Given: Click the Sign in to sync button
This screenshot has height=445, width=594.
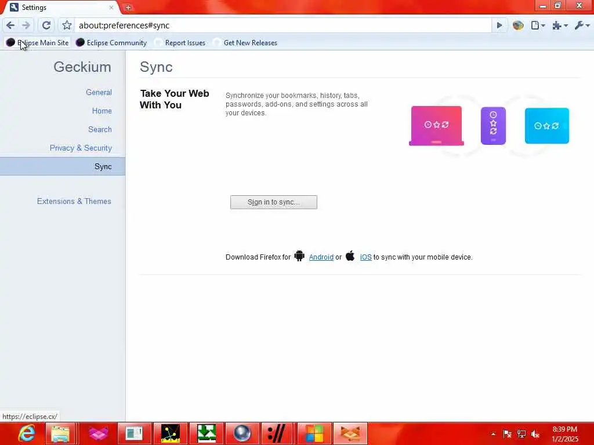Looking at the screenshot, I should [x=274, y=202].
